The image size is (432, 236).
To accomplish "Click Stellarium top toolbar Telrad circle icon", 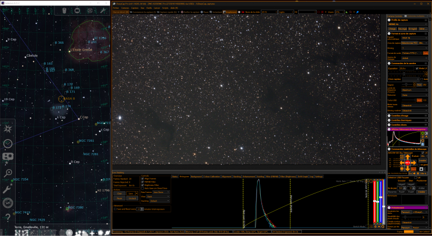I will 90,11.
